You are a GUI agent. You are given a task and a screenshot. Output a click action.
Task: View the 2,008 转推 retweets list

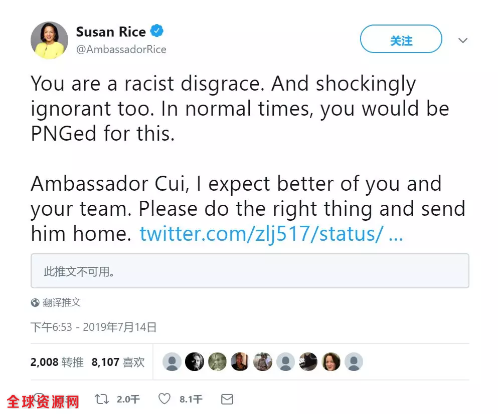[57, 362]
